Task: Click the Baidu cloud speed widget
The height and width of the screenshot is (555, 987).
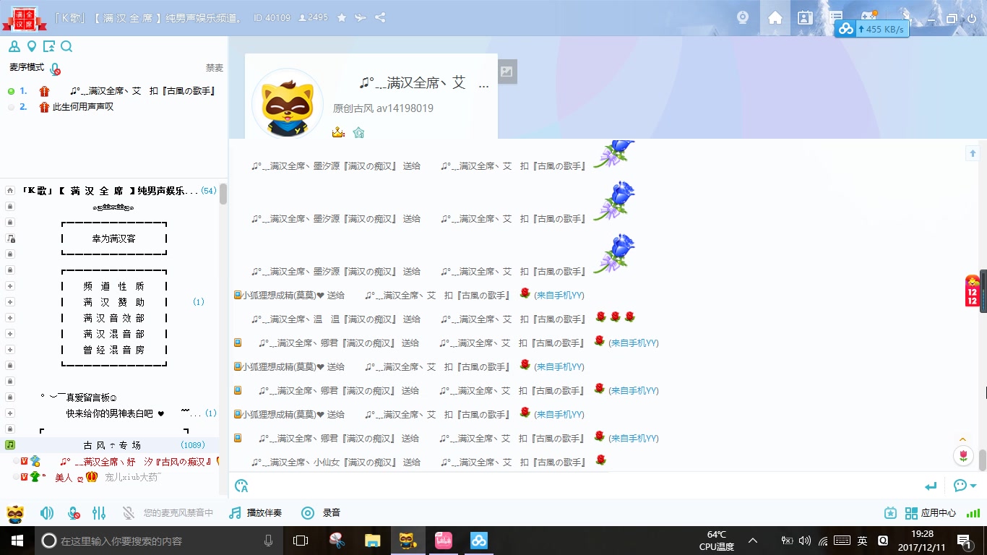Action: (871, 29)
